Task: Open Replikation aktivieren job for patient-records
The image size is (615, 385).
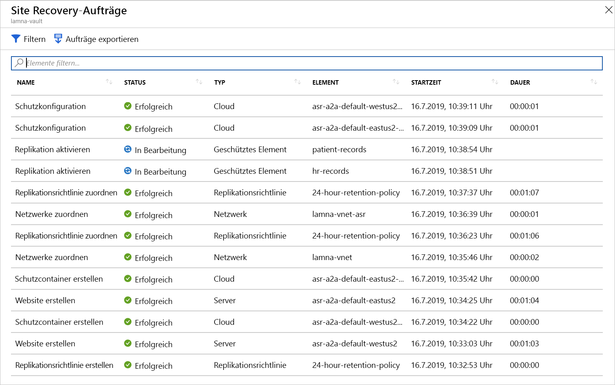Action: pos(53,149)
